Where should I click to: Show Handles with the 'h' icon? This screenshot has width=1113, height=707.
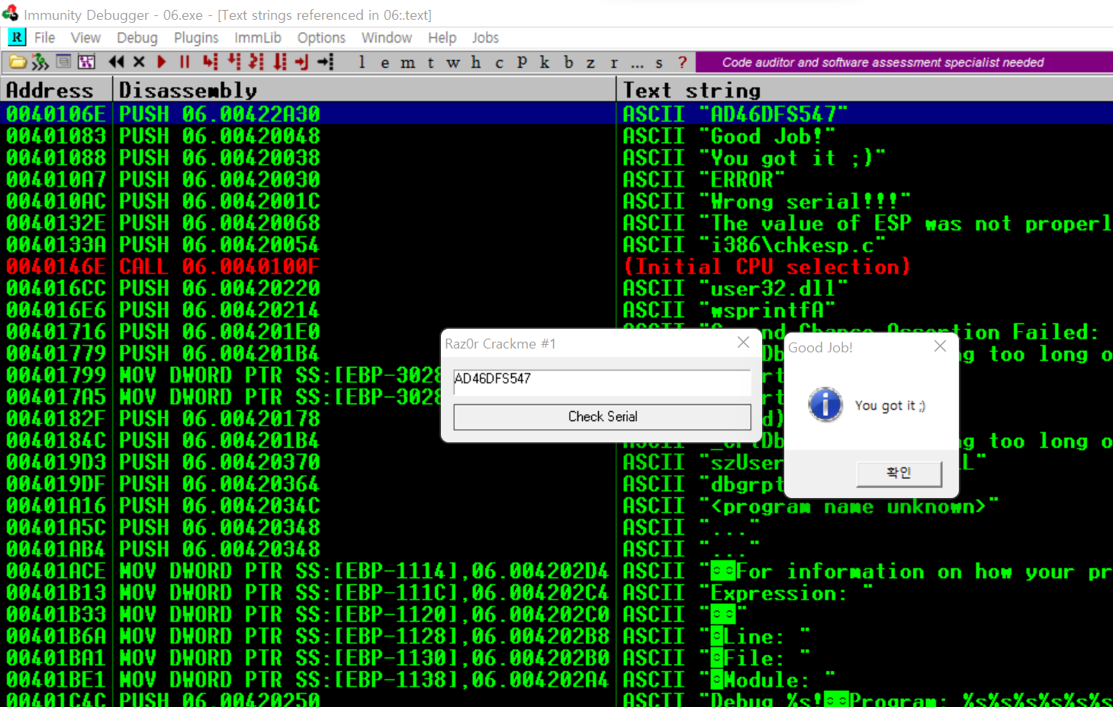[476, 63]
